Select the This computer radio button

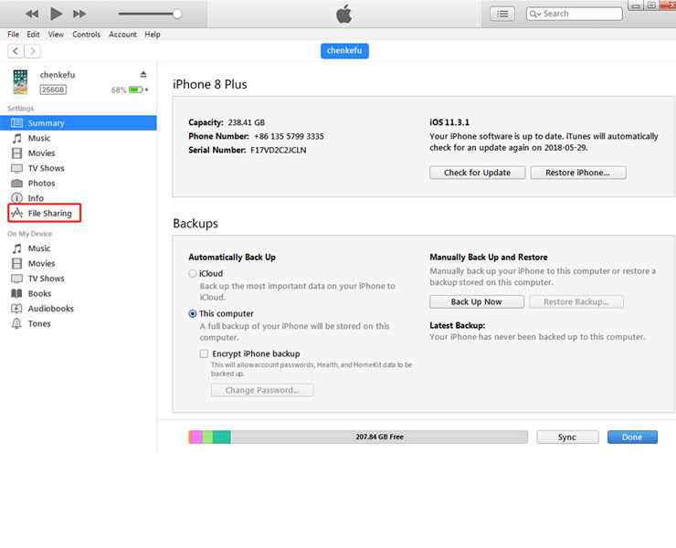click(193, 313)
